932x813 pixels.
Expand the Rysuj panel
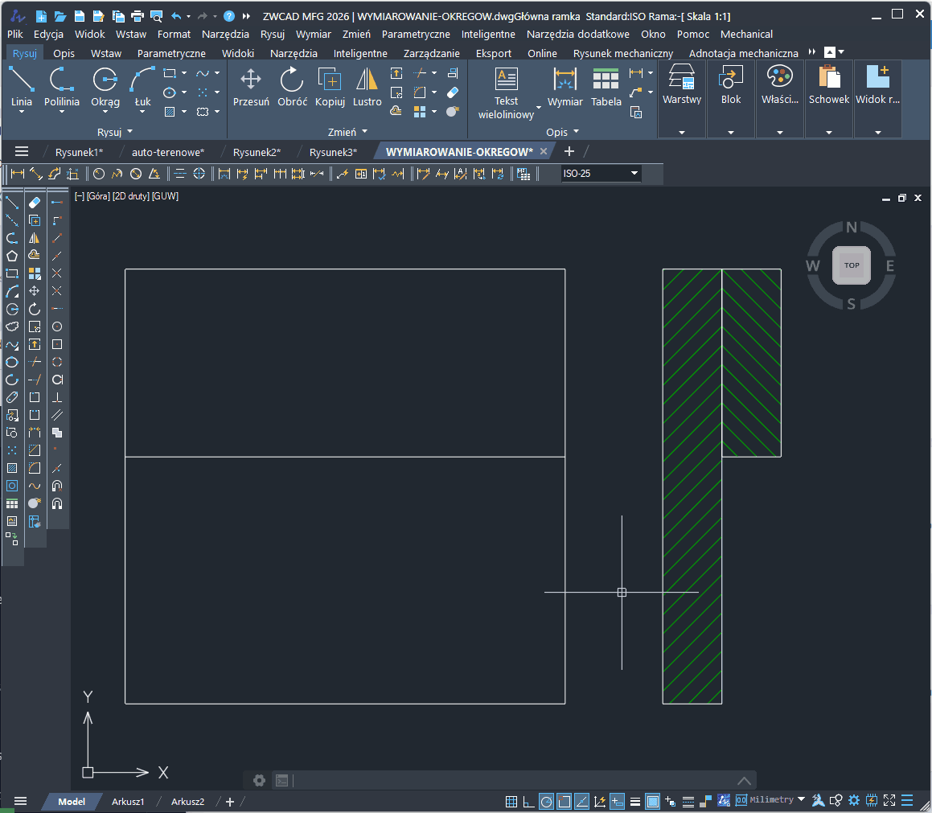pyautogui.click(x=115, y=132)
